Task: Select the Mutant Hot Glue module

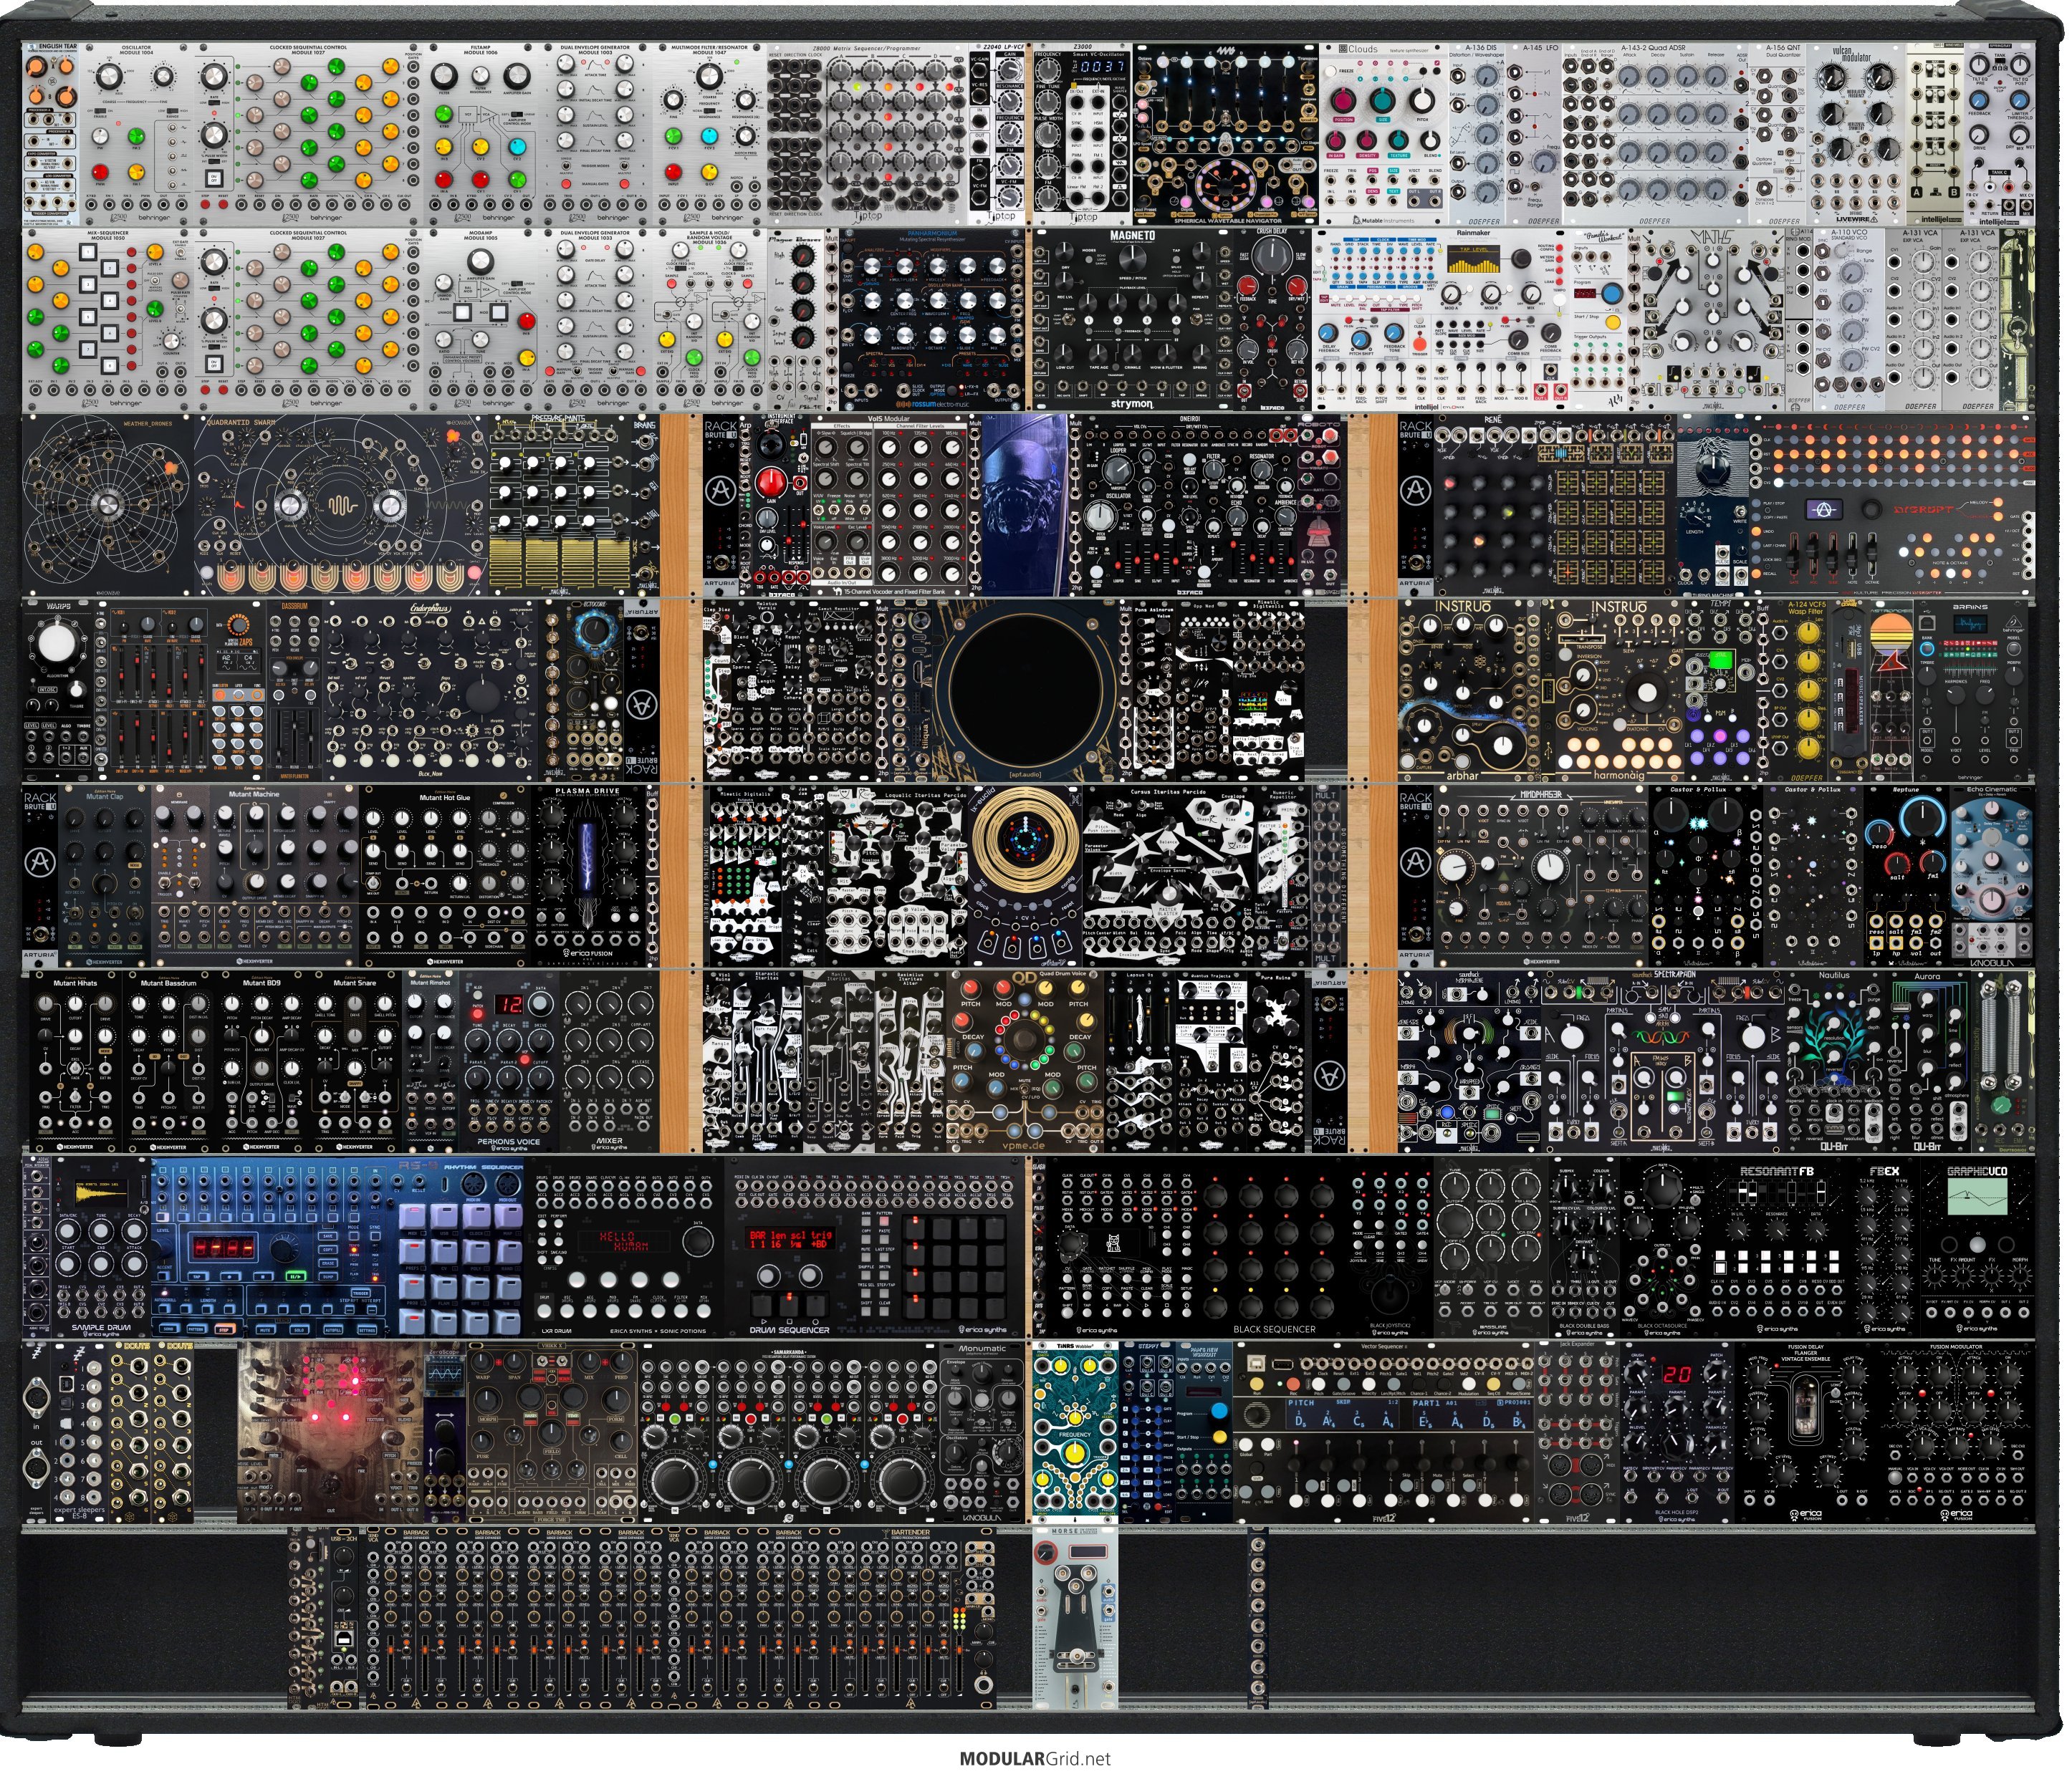Action: click(444, 875)
